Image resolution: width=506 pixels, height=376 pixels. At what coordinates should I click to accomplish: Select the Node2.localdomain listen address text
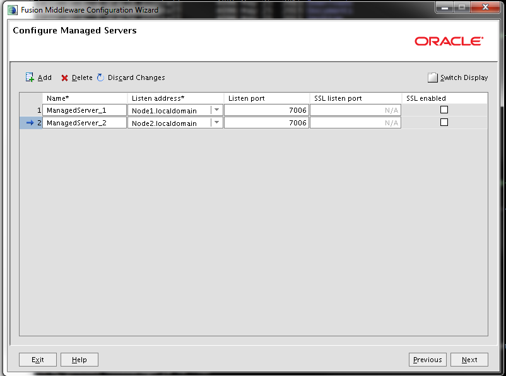coord(164,123)
